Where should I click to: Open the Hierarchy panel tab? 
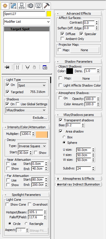pyautogui.click(x=22, y=6)
